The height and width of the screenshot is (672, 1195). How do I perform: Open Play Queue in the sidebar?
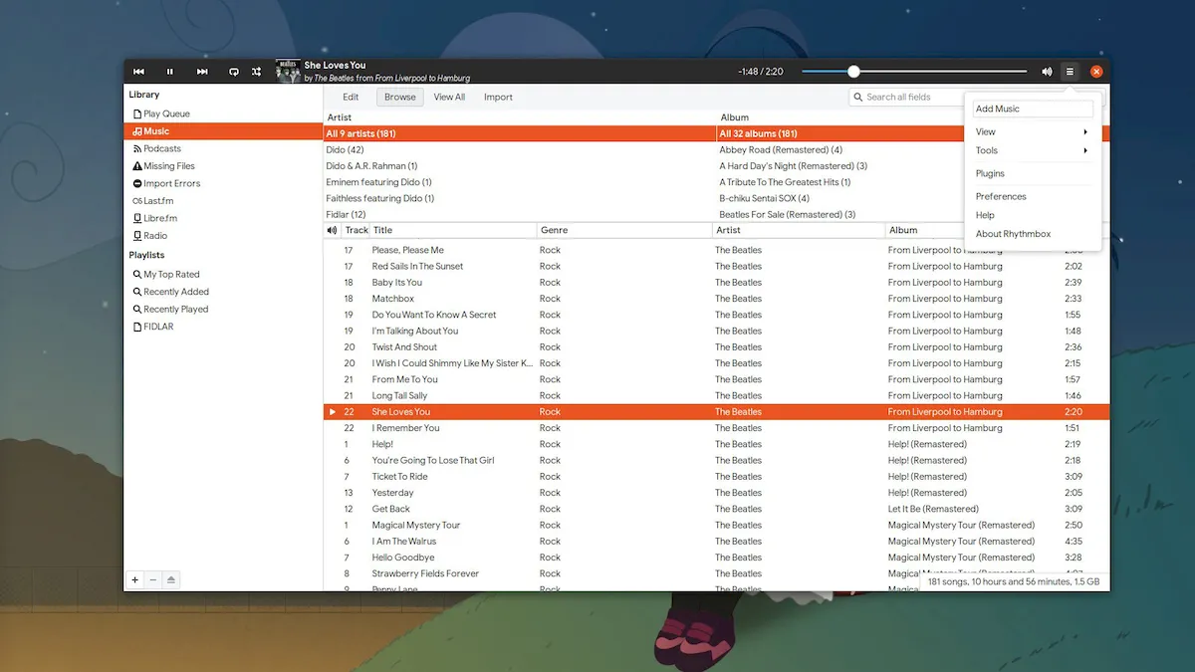click(x=223, y=113)
